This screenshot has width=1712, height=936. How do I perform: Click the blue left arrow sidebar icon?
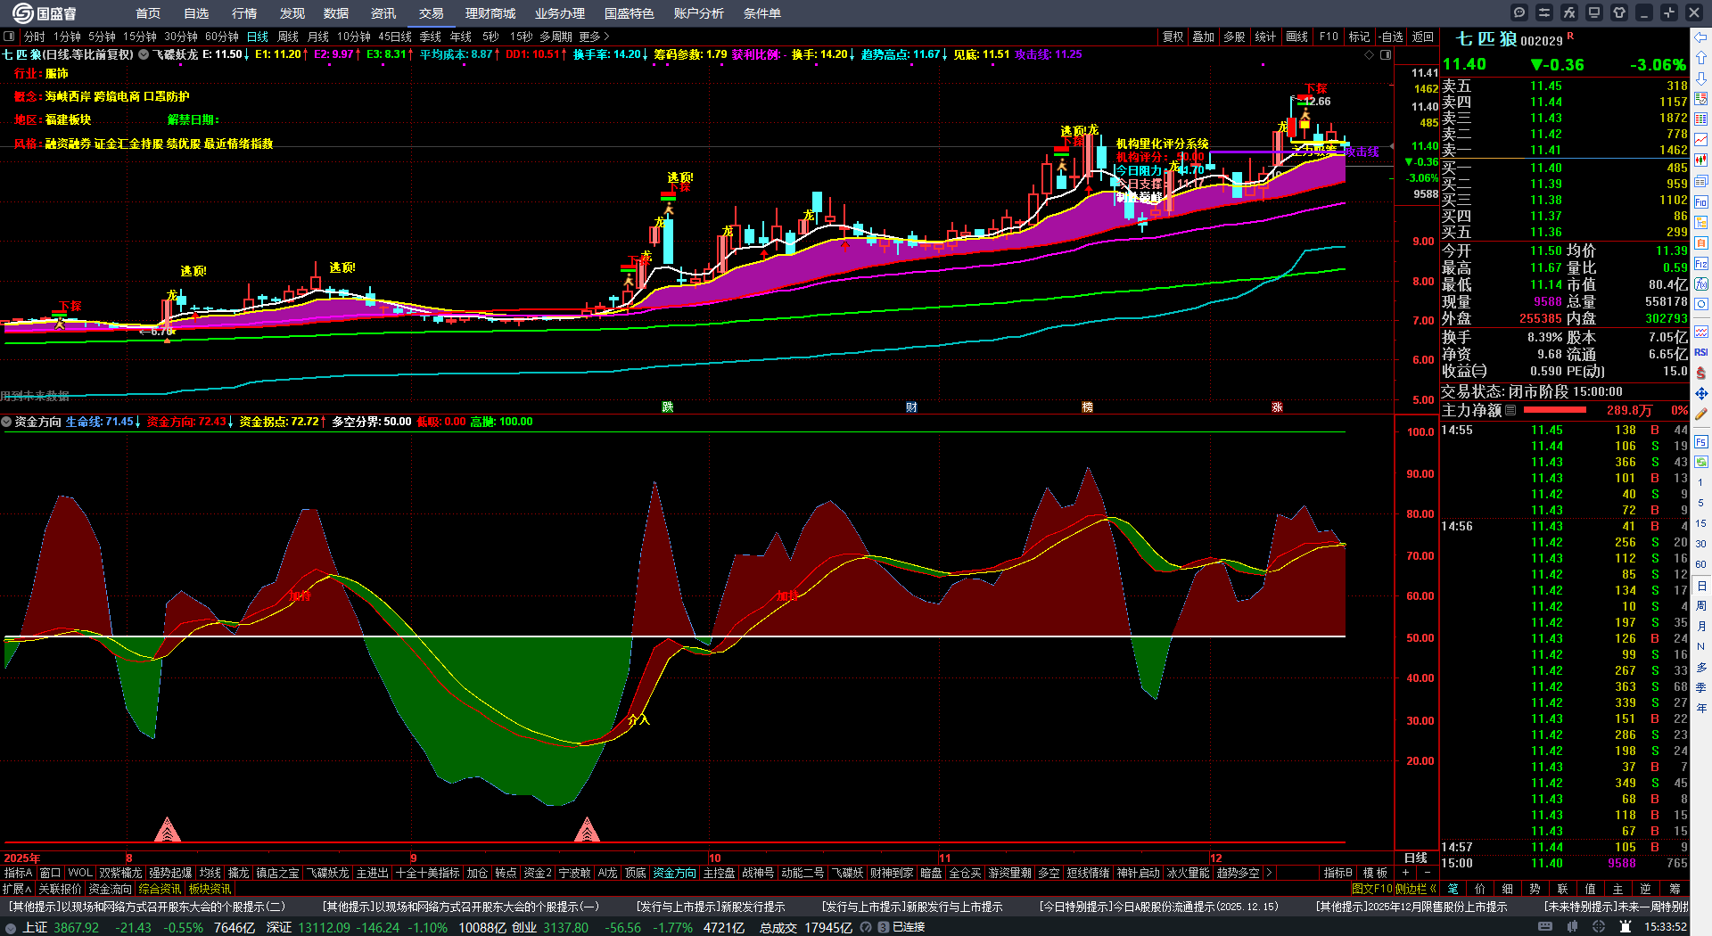click(1701, 37)
